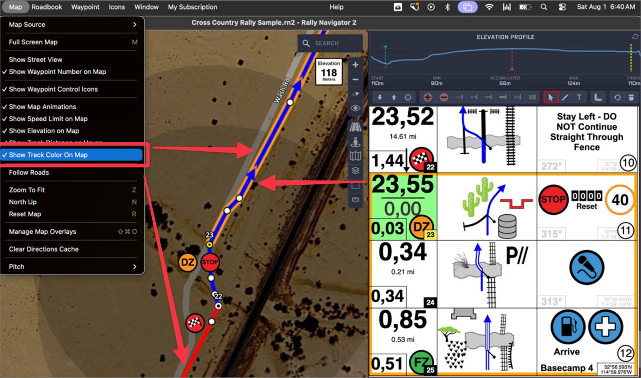Viewport: 641px width, 378px height.
Task: Open the Window menu
Action: 146,7
